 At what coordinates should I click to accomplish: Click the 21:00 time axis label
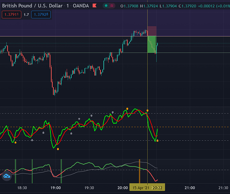coord(190,188)
